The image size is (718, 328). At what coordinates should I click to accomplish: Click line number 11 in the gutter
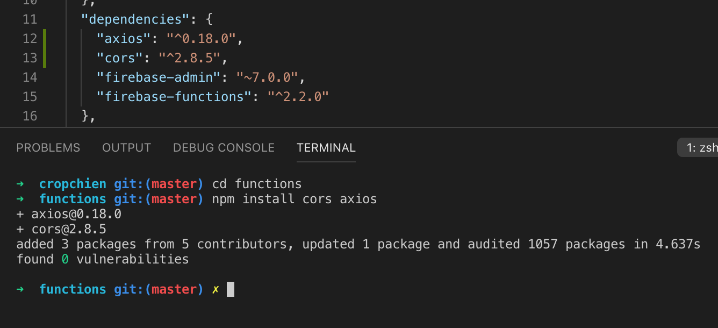[x=30, y=19]
